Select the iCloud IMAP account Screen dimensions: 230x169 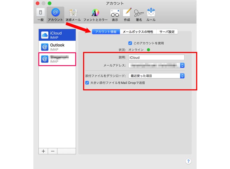pos(57,35)
